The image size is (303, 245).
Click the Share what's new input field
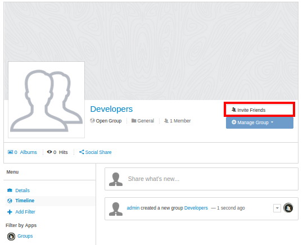[202, 179]
